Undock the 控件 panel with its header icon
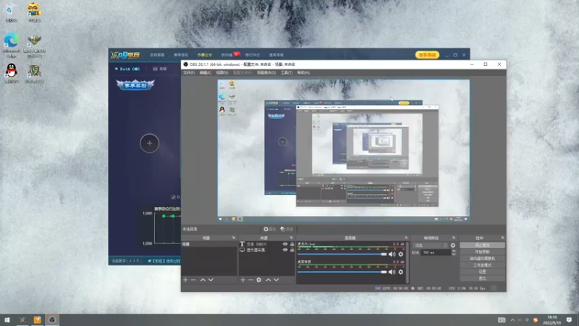579x326 pixels. click(502, 238)
